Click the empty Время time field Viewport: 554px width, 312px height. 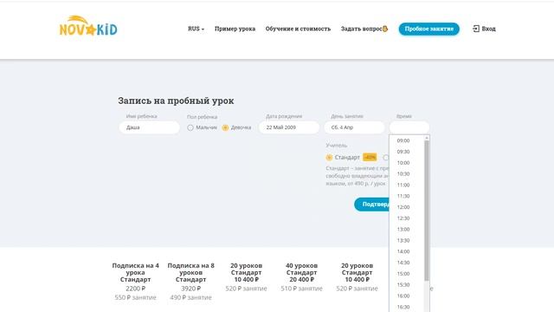(409, 127)
